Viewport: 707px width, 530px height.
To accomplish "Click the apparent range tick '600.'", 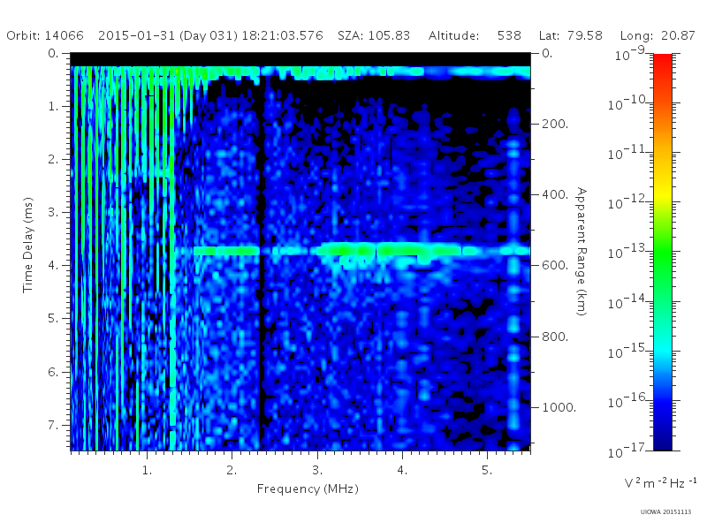I will pyautogui.click(x=555, y=266).
